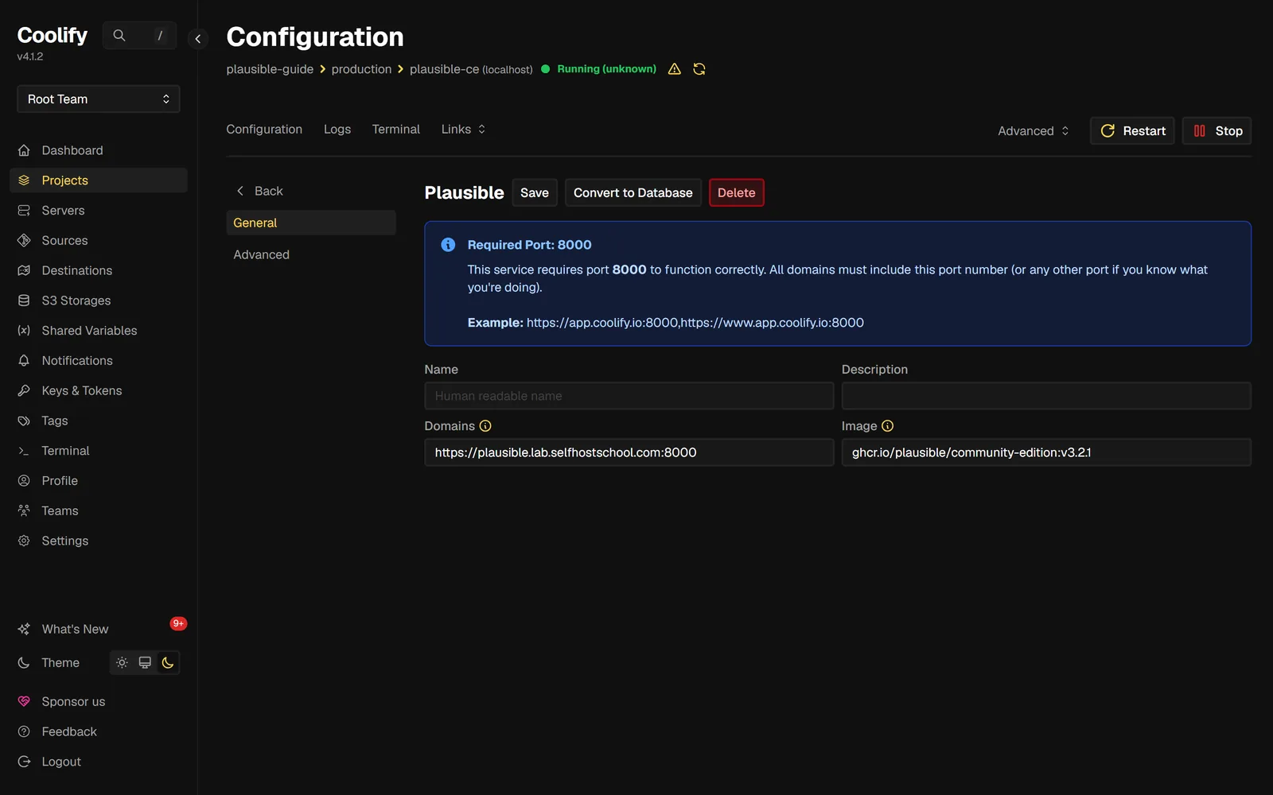Open the Root Team dropdown
This screenshot has width=1273, height=795.
click(99, 99)
